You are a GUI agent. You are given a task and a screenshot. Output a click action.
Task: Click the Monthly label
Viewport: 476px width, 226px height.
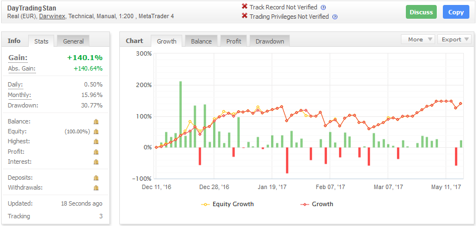[19, 95]
